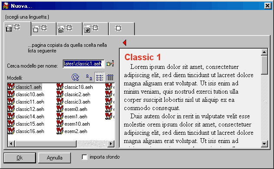The image size is (274, 169).
Task: Close the Nuova dialog window
Action: (x=267, y=6)
